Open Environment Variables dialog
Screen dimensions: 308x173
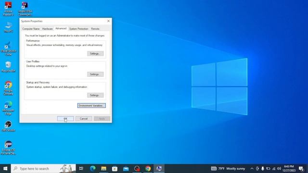point(91,106)
